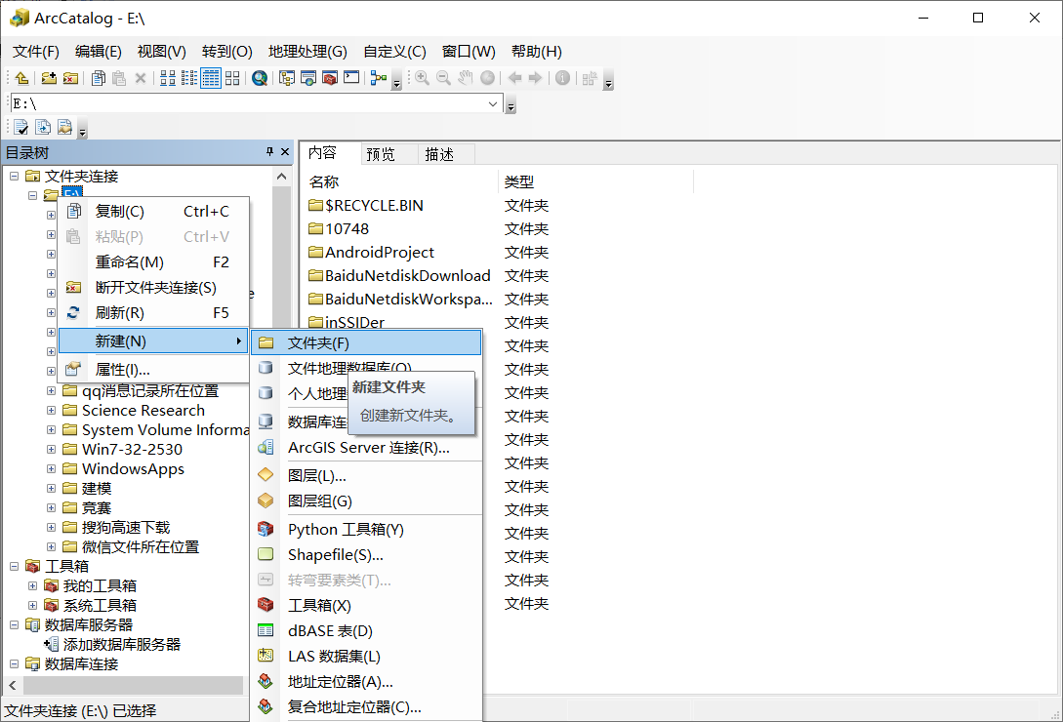Viewport: 1063px width, 722px height.
Task: Open the 地理处理(G) menu
Action: pyautogui.click(x=307, y=52)
